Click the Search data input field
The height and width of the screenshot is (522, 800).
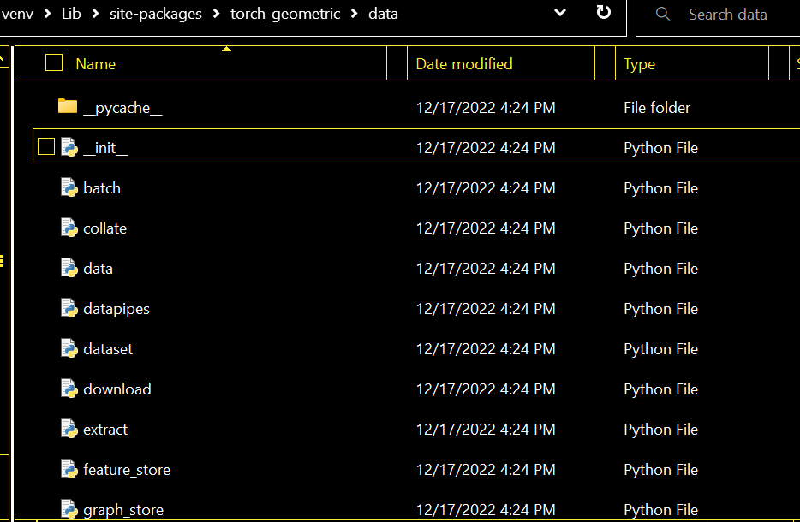pyautogui.click(x=737, y=15)
